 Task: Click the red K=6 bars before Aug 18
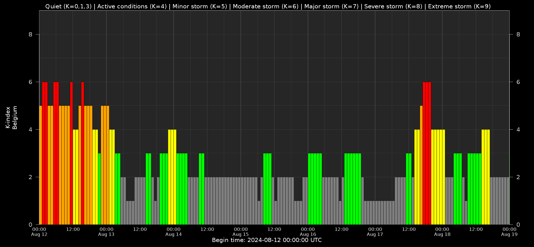tap(427, 153)
